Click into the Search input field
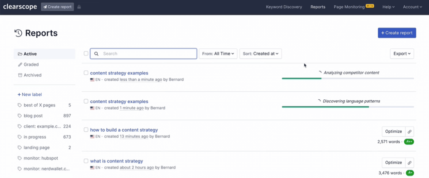Screen dimensions: 429x178 click(147, 54)
